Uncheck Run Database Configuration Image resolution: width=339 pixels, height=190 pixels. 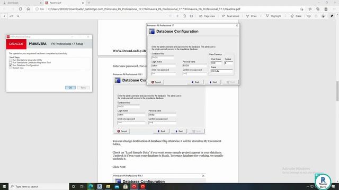tap(11, 65)
